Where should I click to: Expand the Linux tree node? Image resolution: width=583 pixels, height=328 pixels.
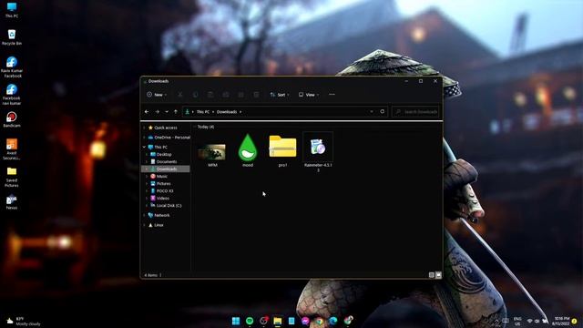144,225
